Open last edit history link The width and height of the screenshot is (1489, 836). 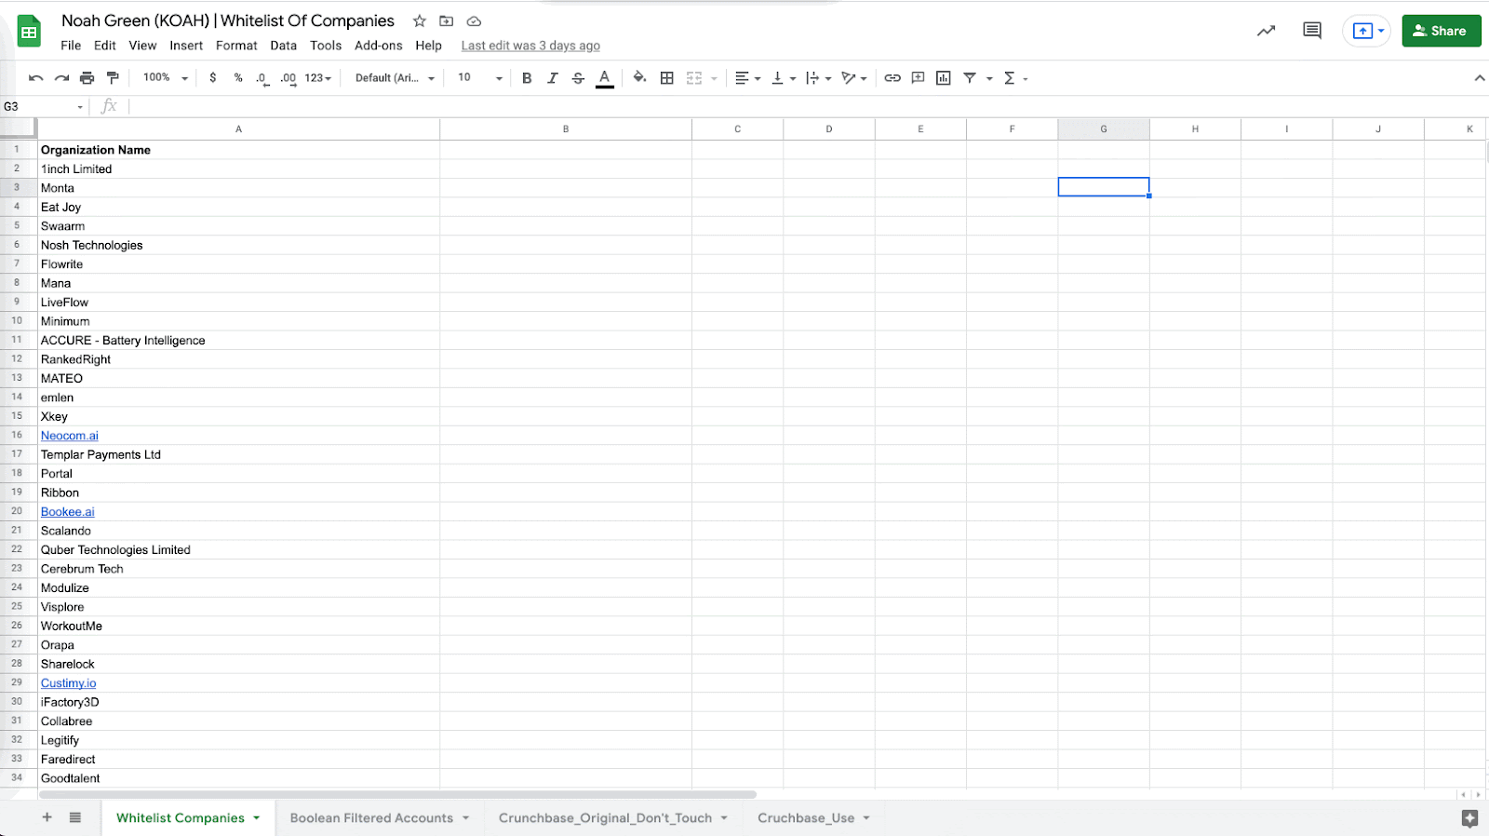tap(530, 46)
